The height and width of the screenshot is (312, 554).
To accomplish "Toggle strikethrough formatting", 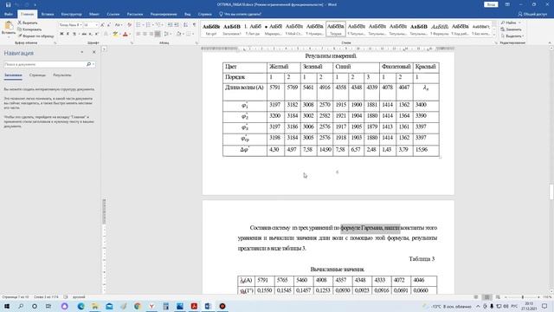I will [x=84, y=34].
